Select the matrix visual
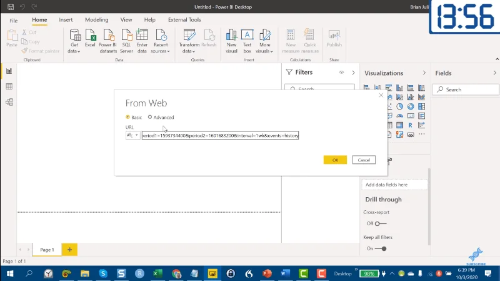 399,125
